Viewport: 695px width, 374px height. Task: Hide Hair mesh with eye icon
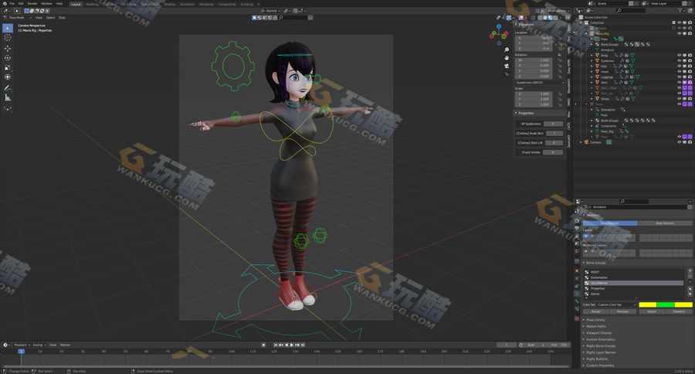[x=679, y=66]
